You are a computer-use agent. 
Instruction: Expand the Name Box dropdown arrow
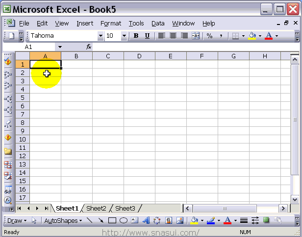click(x=60, y=47)
